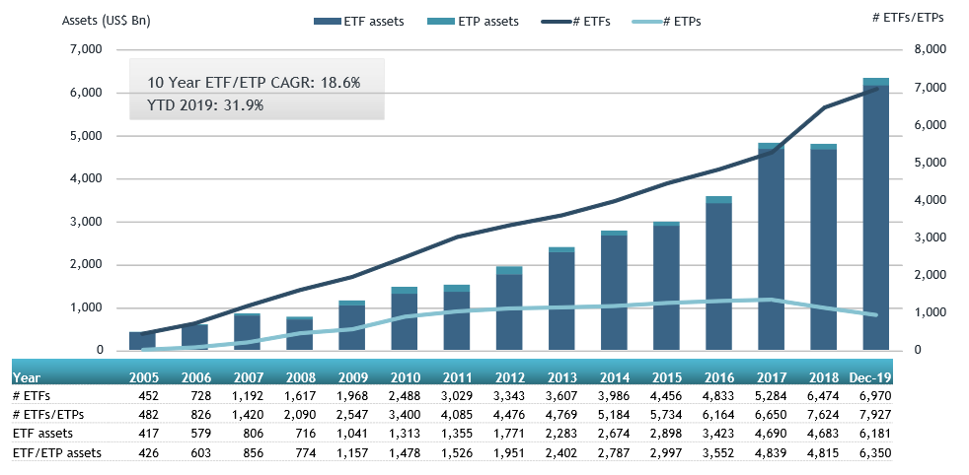Screen dimensions: 969x475
Task: Click the 2017 assets bar
Action: (x=772, y=248)
